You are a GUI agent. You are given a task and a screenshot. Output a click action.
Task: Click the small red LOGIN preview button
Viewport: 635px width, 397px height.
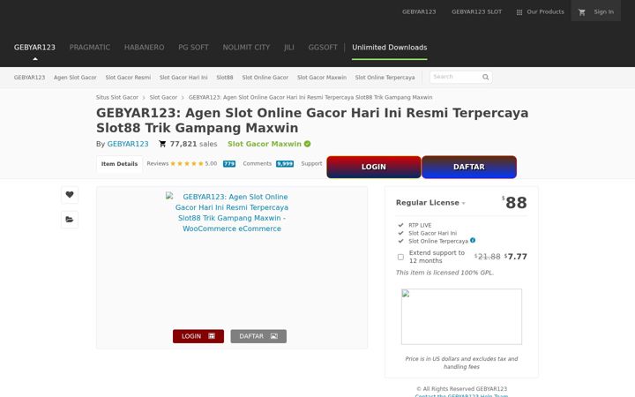tap(198, 336)
